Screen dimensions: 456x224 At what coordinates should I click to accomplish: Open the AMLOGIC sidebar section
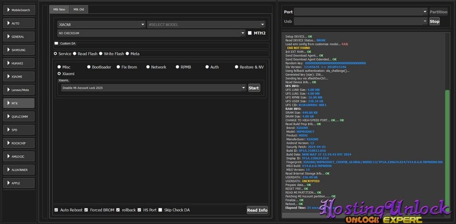click(19, 156)
